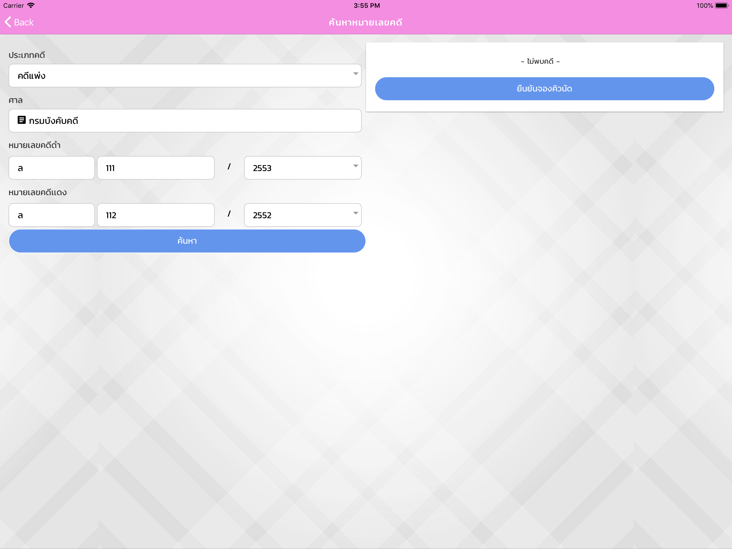The width and height of the screenshot is (732, 549).
Task: Tap the 3:55 PM clock
Action: 367,6
